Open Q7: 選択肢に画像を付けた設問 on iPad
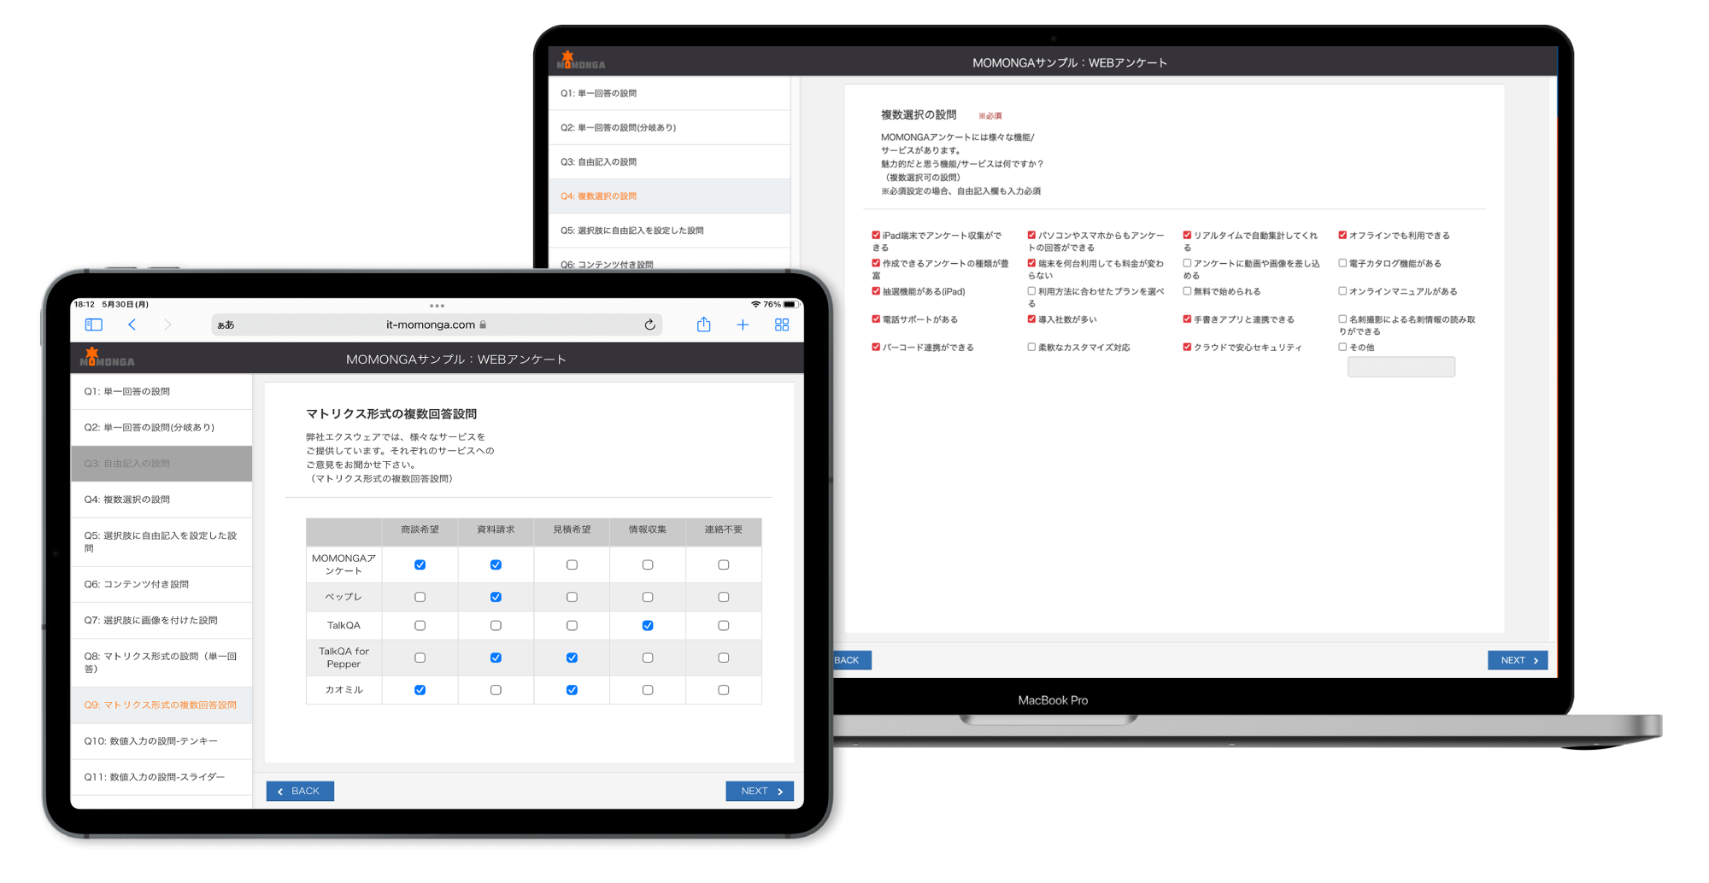 (x=162, y=620)
